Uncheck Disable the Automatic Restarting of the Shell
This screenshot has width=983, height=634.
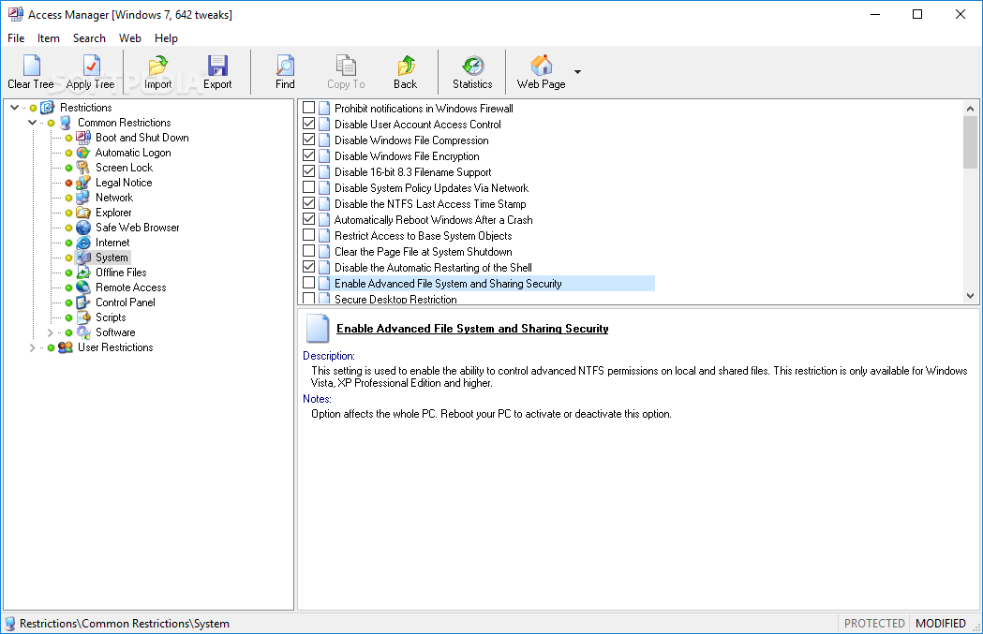click(x=308, y=267)
